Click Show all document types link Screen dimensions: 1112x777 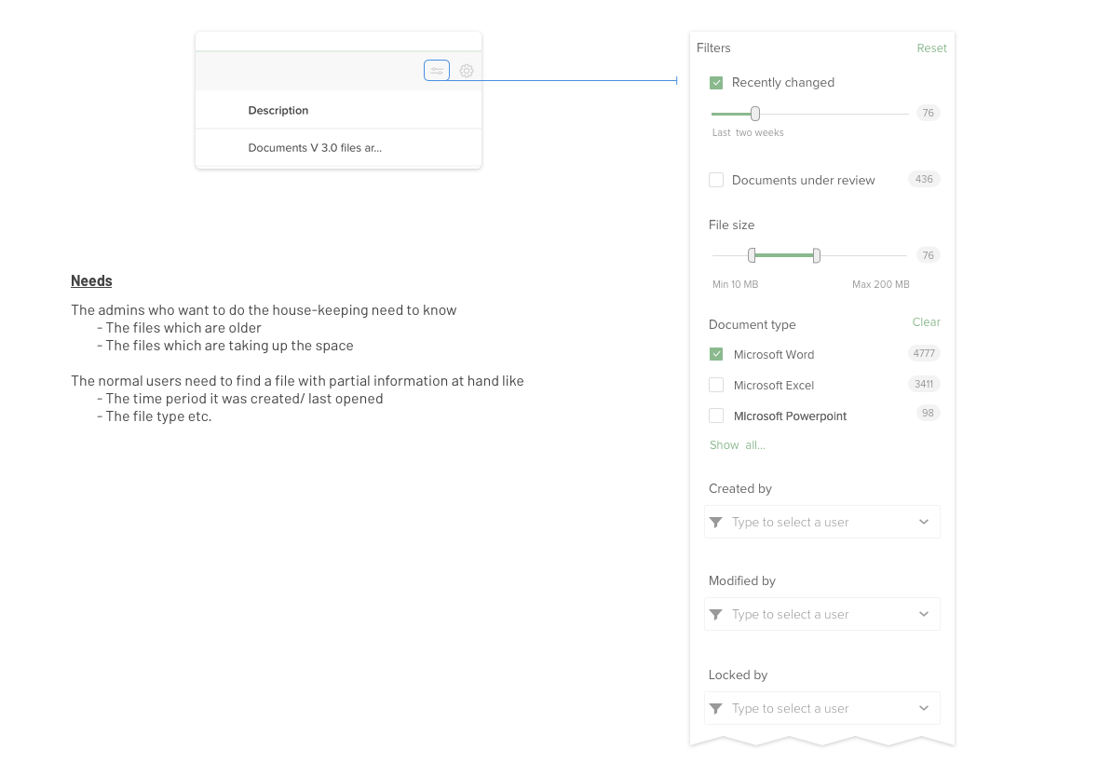point(737,445)
